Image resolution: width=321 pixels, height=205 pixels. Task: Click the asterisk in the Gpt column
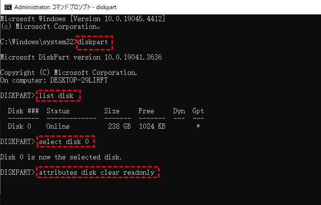point(198,127)
